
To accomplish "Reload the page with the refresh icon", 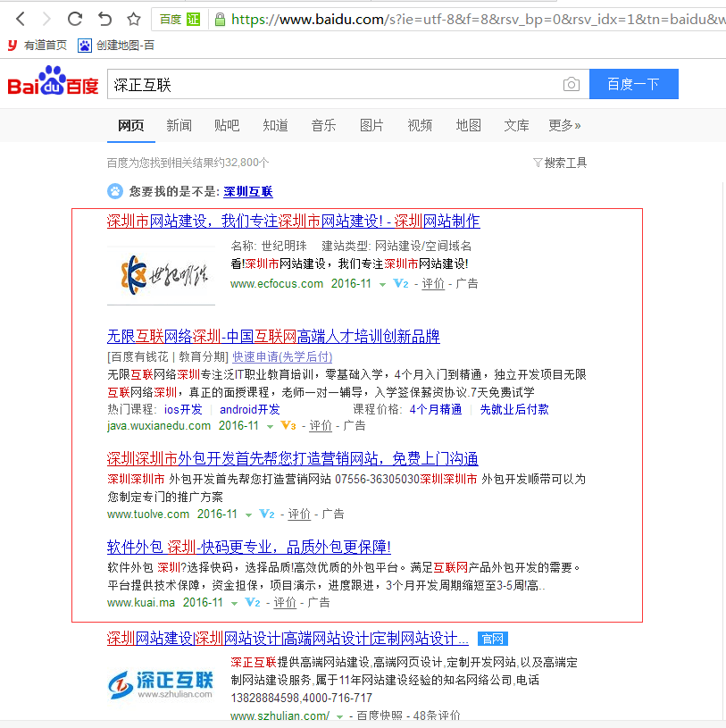I will (x=75, y=19).
